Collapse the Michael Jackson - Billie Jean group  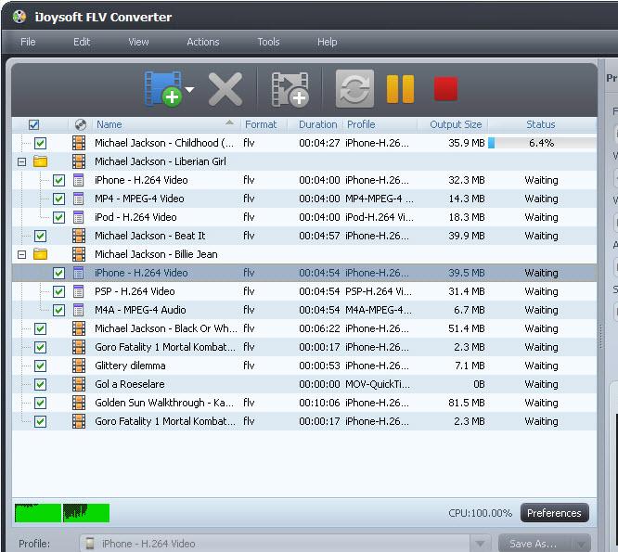point(21,254)
